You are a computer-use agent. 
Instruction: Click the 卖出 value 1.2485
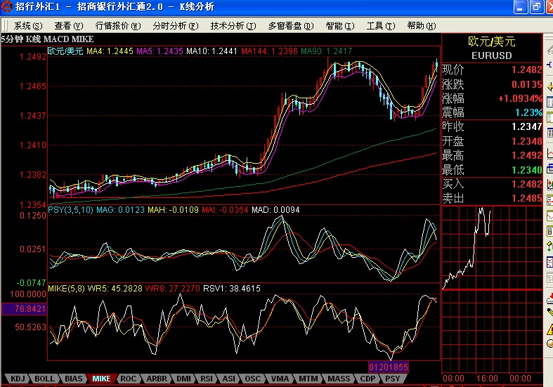click(526, 199)
